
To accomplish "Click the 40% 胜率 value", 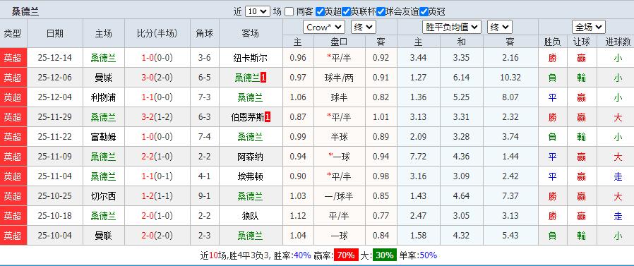I will 302,255.
